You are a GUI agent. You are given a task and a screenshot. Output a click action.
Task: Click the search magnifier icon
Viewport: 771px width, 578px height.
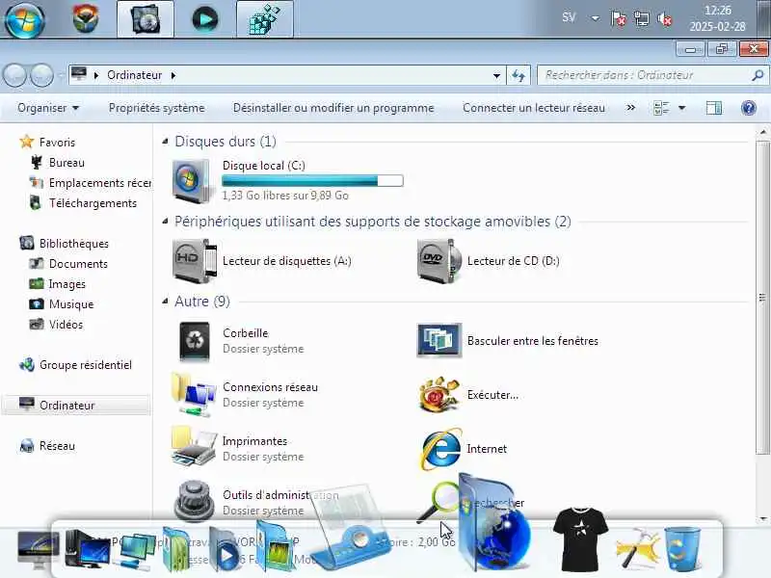click(x=758, y=75)
